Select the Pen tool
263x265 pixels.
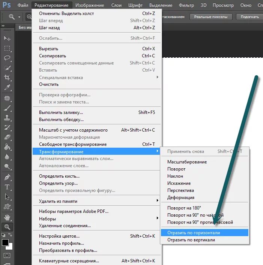(x=7, y=177)
